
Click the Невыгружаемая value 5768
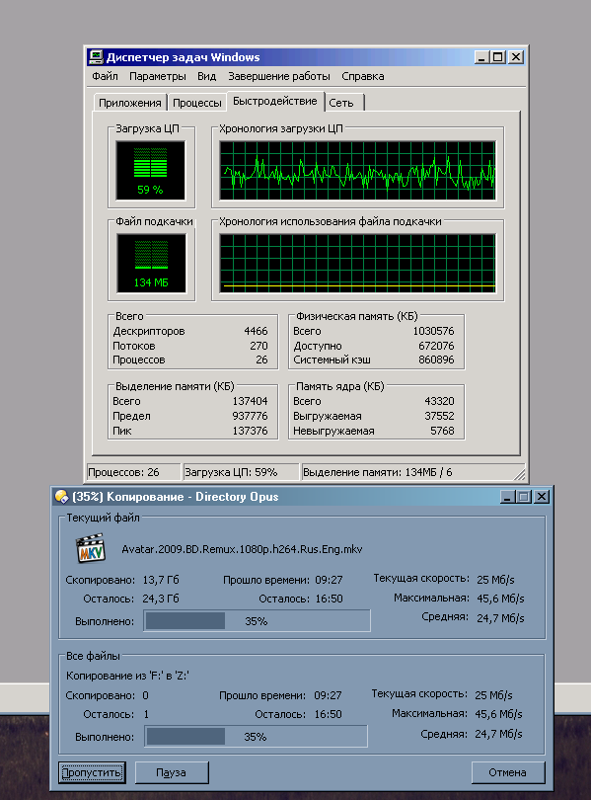(442, 431)
